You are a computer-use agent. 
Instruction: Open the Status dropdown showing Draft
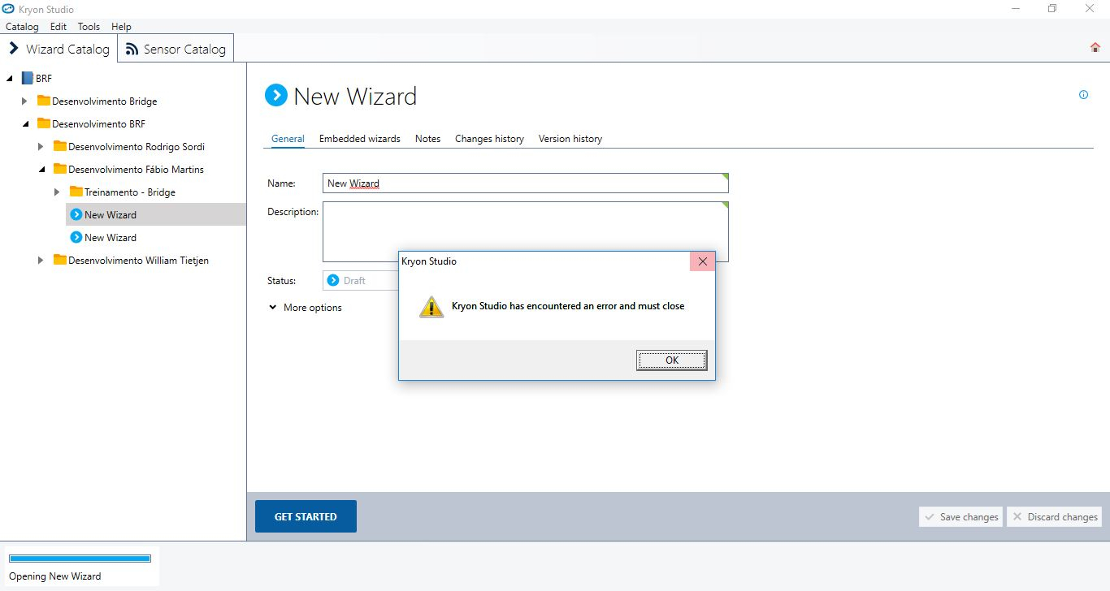(x=361, y=280)
